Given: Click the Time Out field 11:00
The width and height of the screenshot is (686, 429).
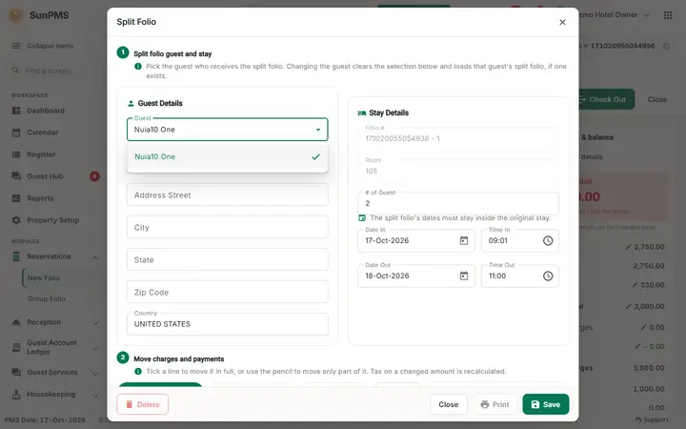Looking at the screenshot, I should coord(520,276).
